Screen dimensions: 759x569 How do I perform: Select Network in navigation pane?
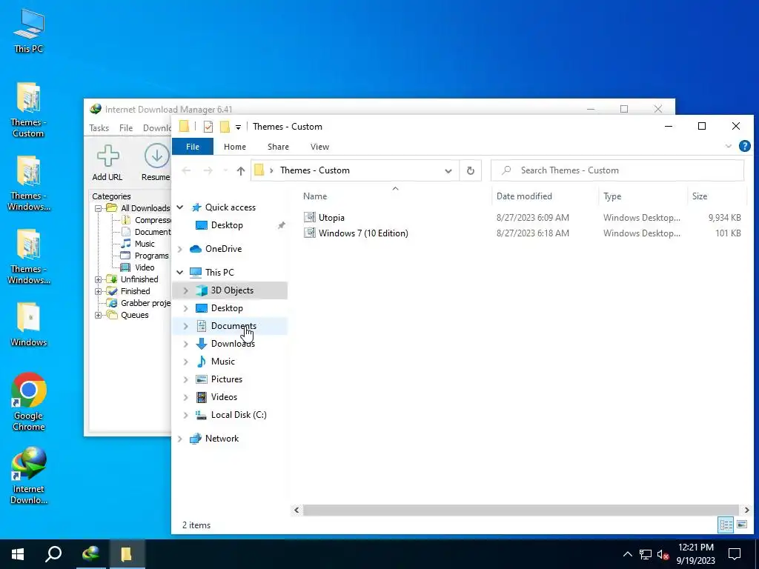222,439
